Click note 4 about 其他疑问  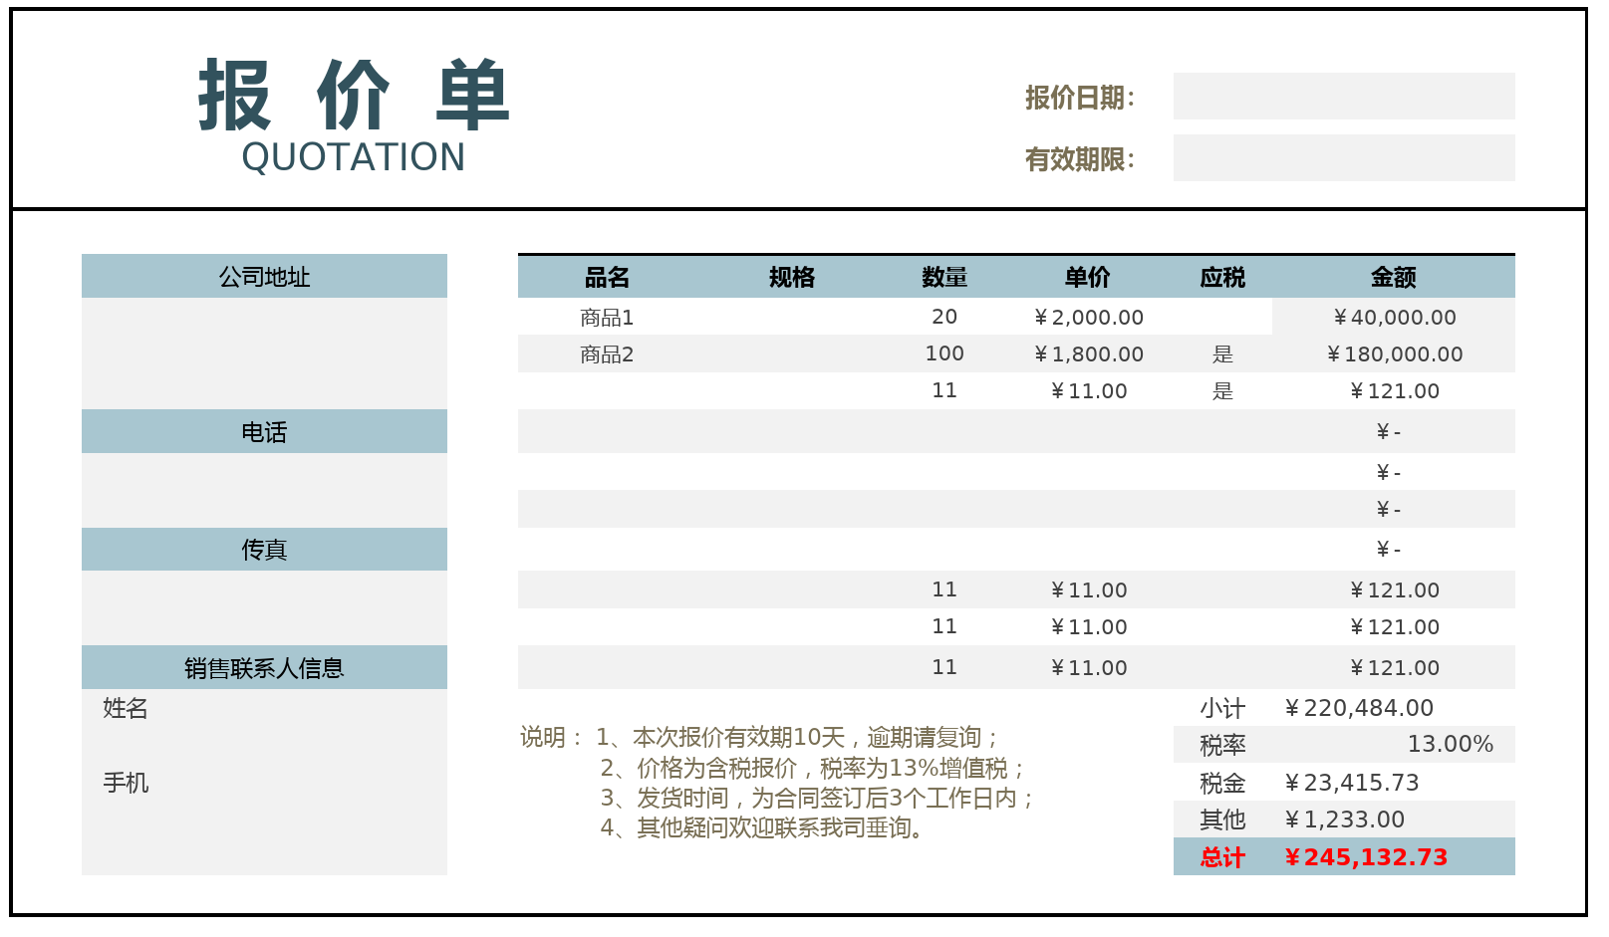click(x=762, y=827)
